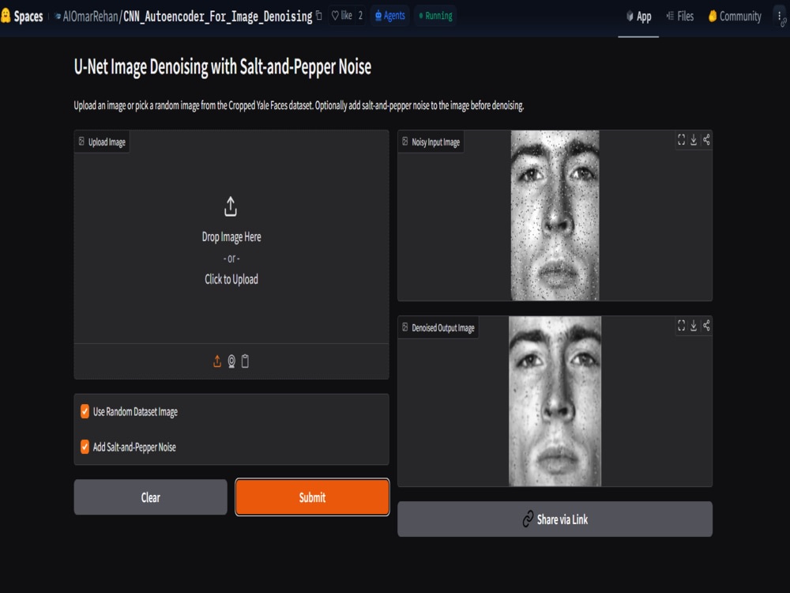790x593 pixels.
Task: Open the Agents badge
Action: pos(390,16)
